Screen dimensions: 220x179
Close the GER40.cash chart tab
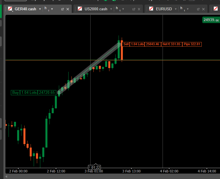(68, 9)
